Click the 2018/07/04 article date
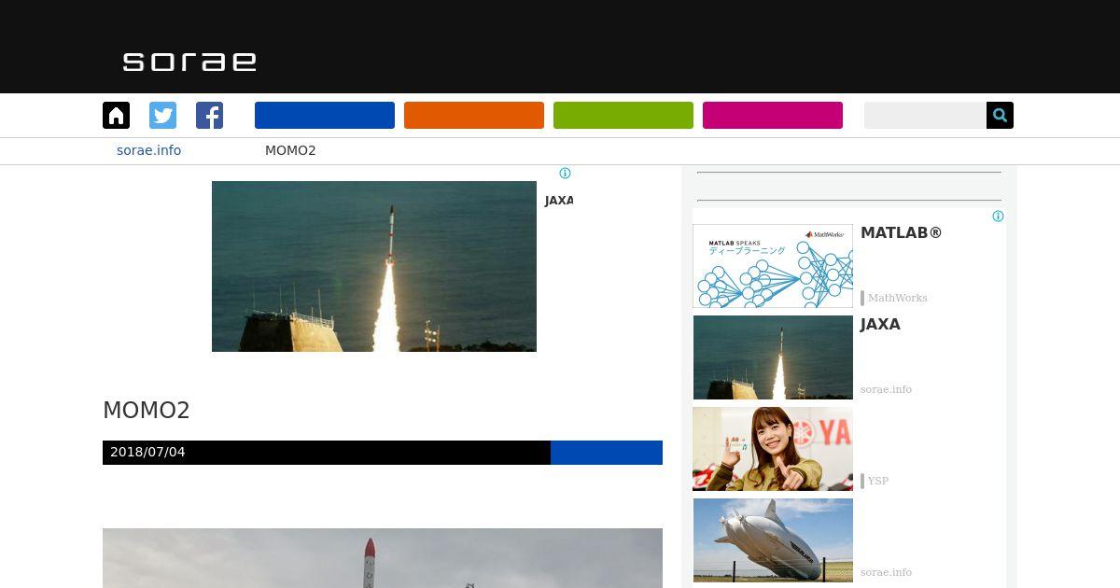This screenshot has width=1120, height=588. click(x=147, y=452)
